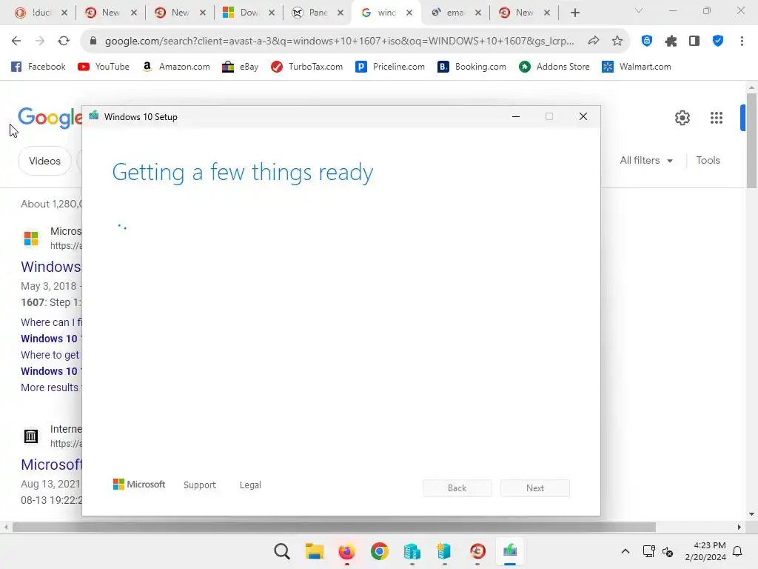The width and height of the screenshot is (758, 569).
Task: Open a new browser tab with plus
Action: click(x=574, y=13)
